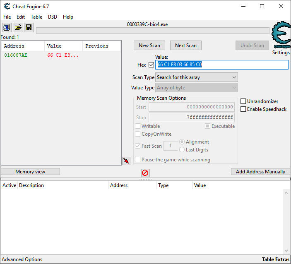Select found address 016087AE
The image size is (291, 264).
click(16, 55)
